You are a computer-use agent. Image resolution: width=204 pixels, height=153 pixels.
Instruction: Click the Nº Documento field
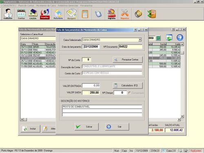click(131, 47)
